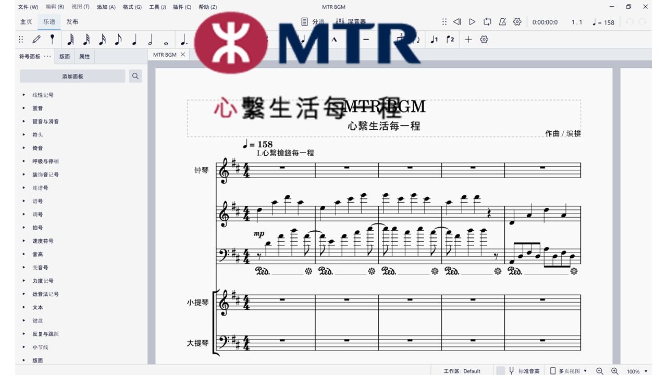667x375 pixels.
Task: Open the 工具 (J) menu
Action: pos(157,7)
